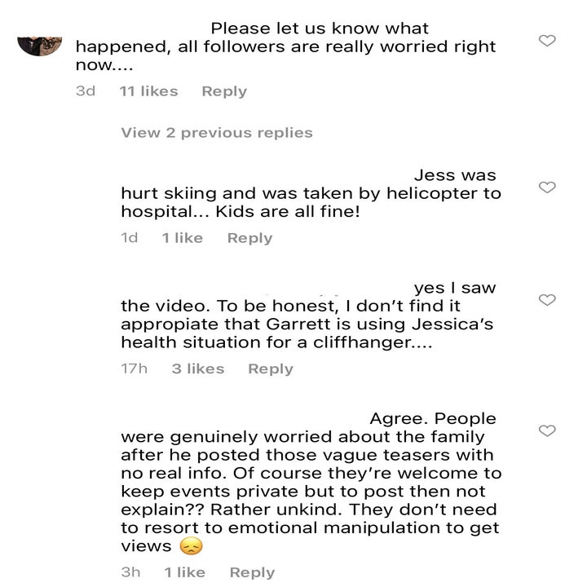
Task: Reply to the cliffhanger comment
Action: [x=270, y=369]
